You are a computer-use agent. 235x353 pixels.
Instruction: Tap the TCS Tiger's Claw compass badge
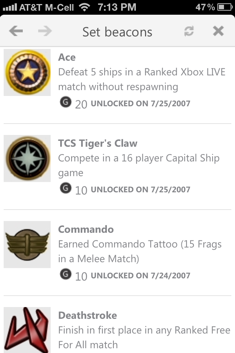27,158
